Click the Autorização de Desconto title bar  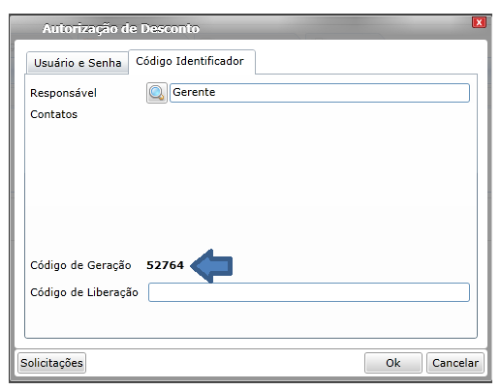(250, 28)
